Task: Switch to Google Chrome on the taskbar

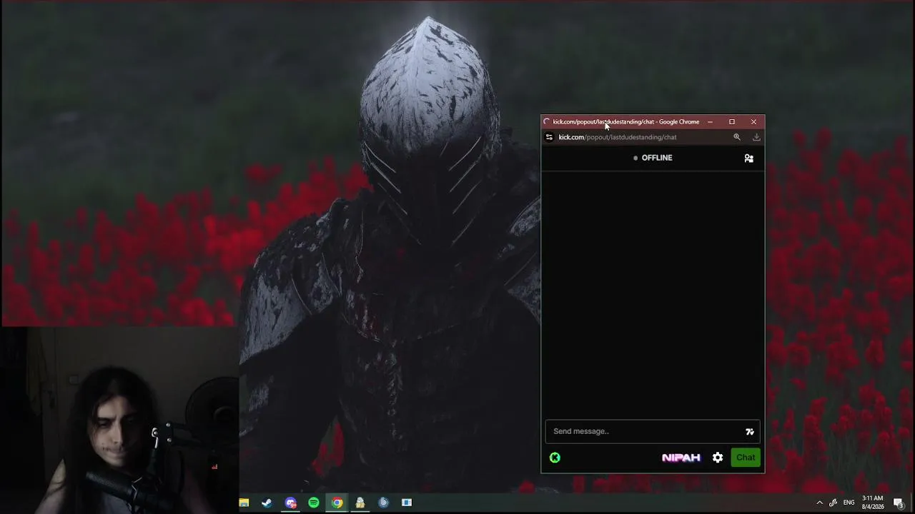Action: pyautogui.click(x=337, y=503)
